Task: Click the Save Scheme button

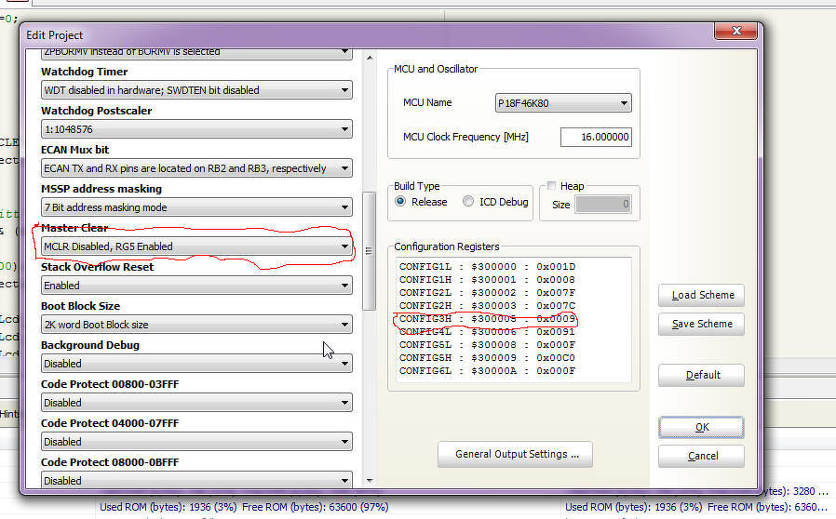Action: (701, 324)
